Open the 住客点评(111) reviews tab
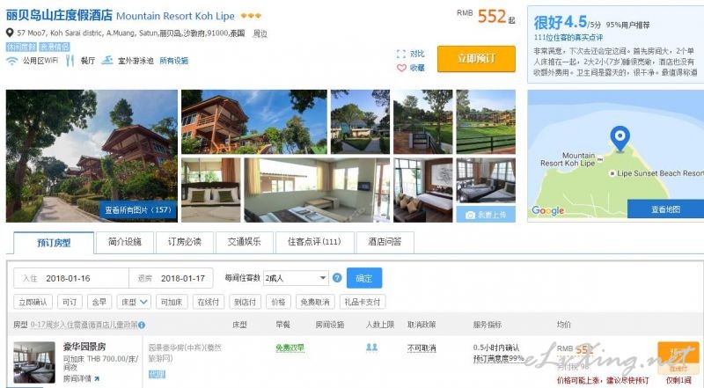 314,242
